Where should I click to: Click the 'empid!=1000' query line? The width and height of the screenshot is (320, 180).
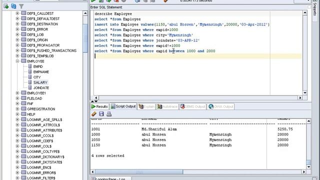(137, 45)
